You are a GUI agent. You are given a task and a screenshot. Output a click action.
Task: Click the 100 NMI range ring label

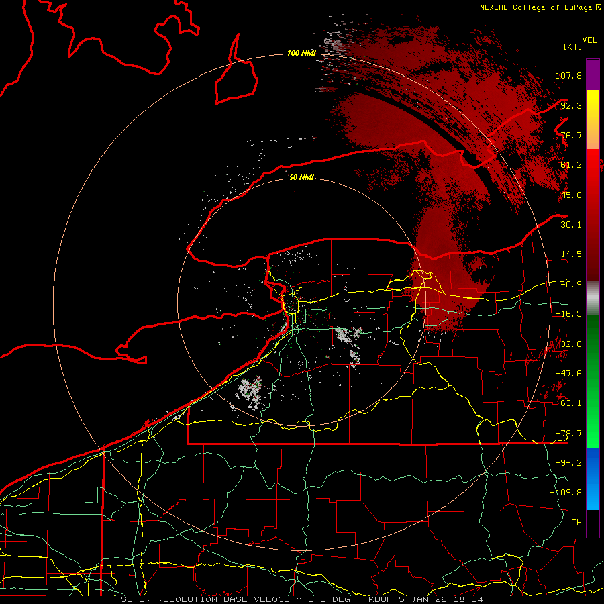click(301, 53)
